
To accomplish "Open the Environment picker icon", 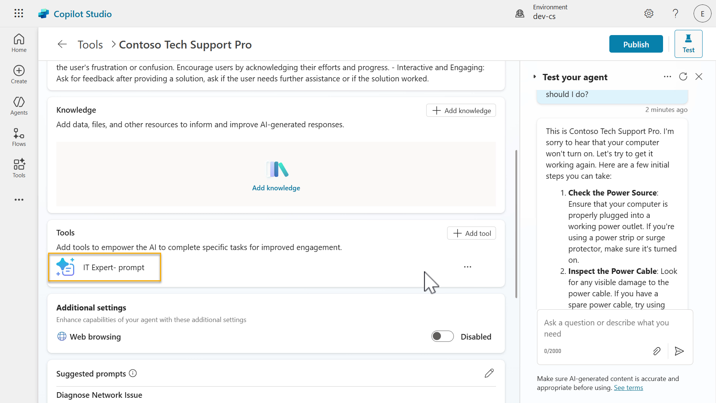I will (520, 14).
